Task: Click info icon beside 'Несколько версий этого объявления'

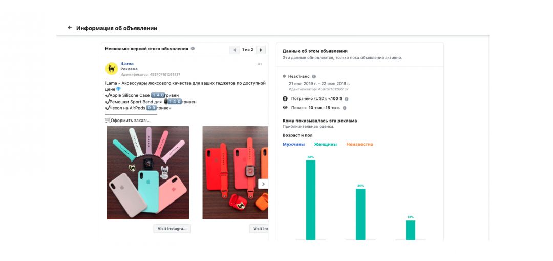Action: coord(193,49)
